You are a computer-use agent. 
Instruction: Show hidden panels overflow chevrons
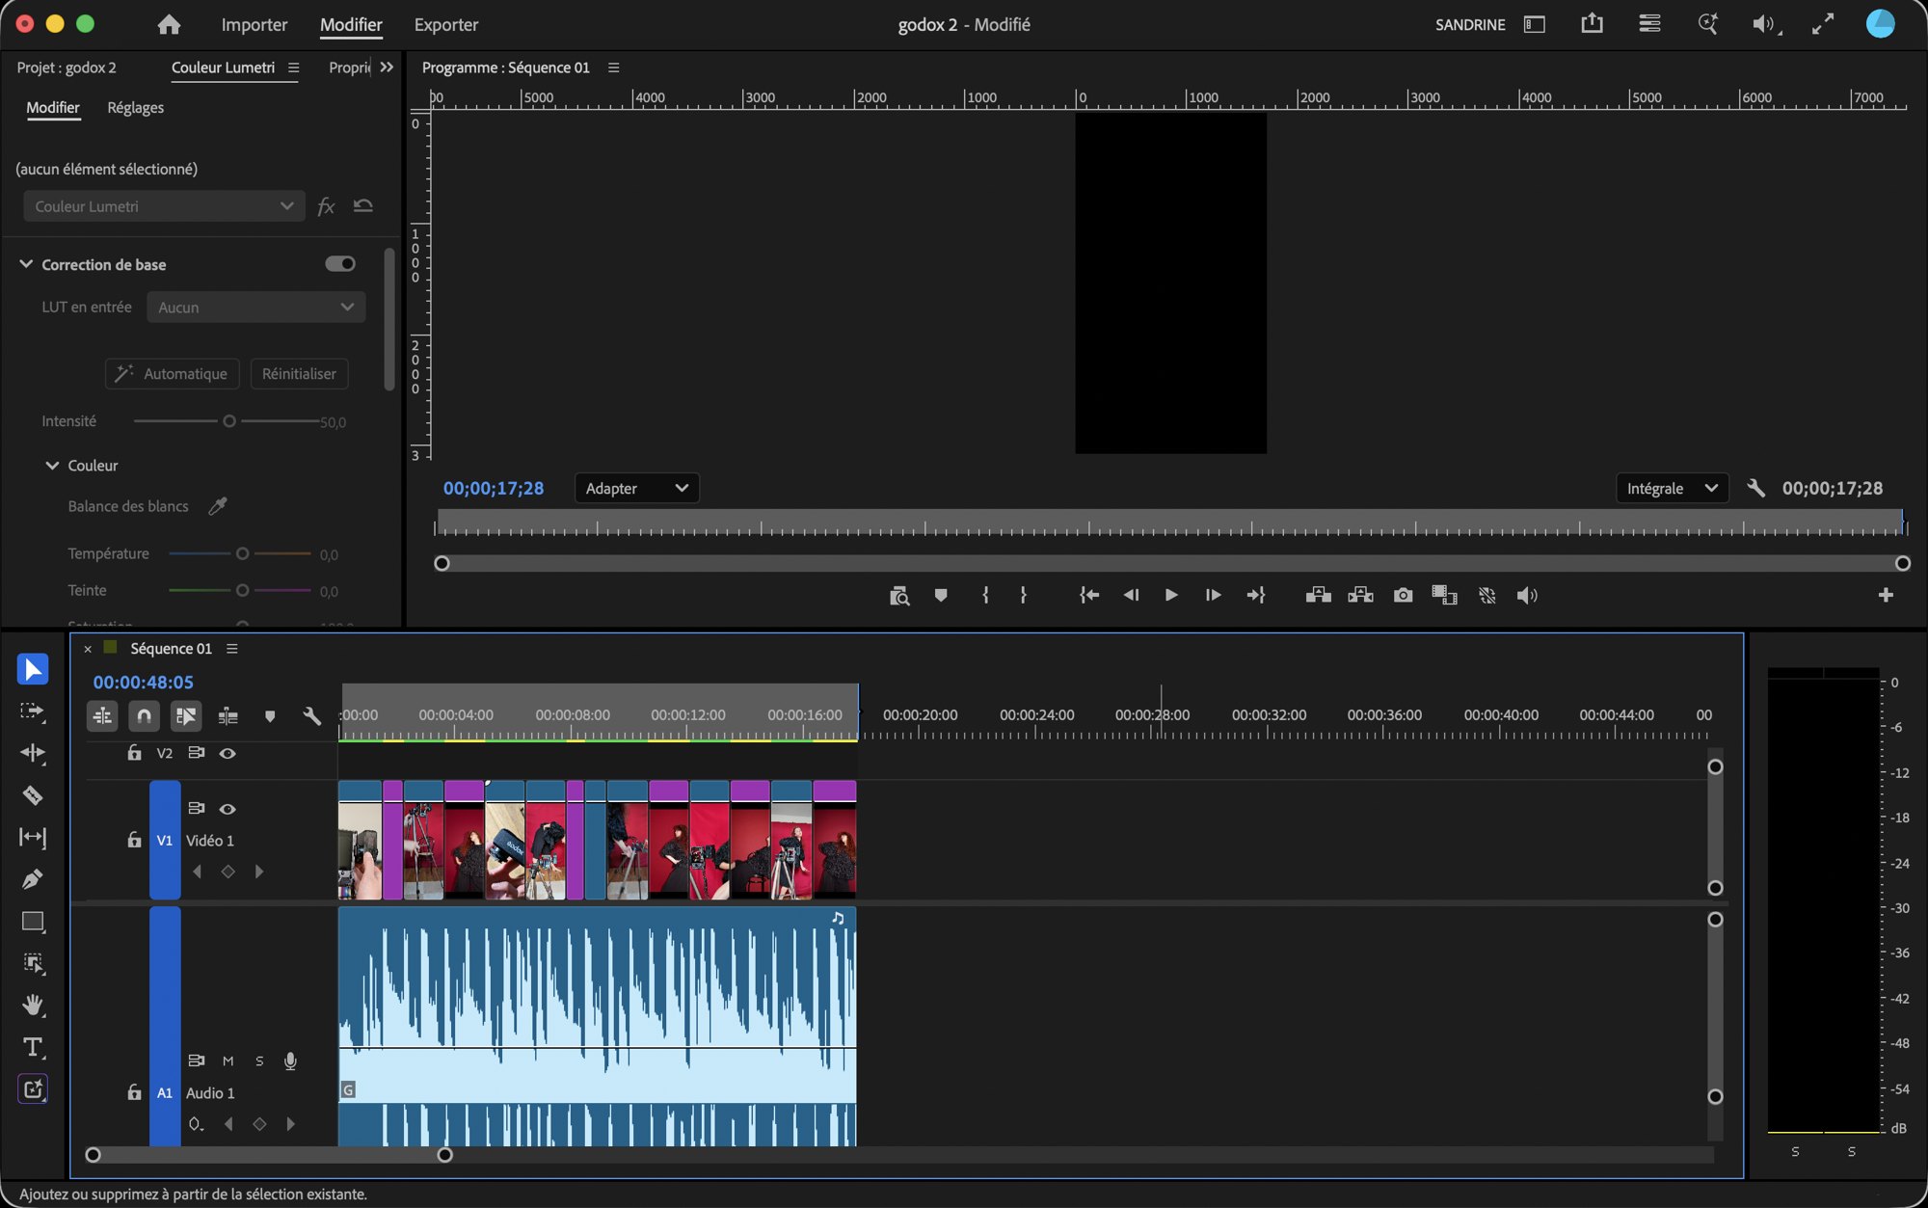click(387, 67)
